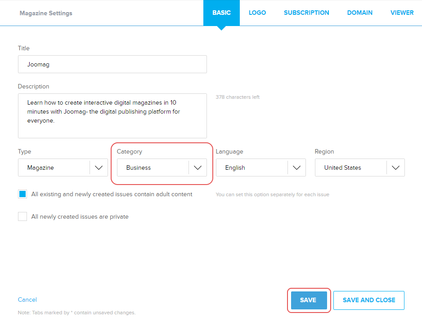This screenshot has width=422, height=326.
Task: Click into the Title field containing Joomag
Action: (112, 64)
